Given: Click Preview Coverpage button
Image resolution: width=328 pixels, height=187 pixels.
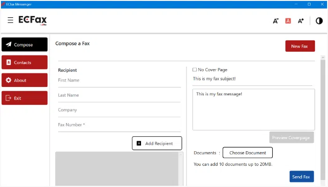Looking at the screenshot, I should 291,138.
